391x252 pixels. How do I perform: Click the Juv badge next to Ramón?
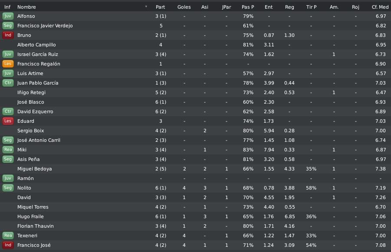[x=8, y=178]
